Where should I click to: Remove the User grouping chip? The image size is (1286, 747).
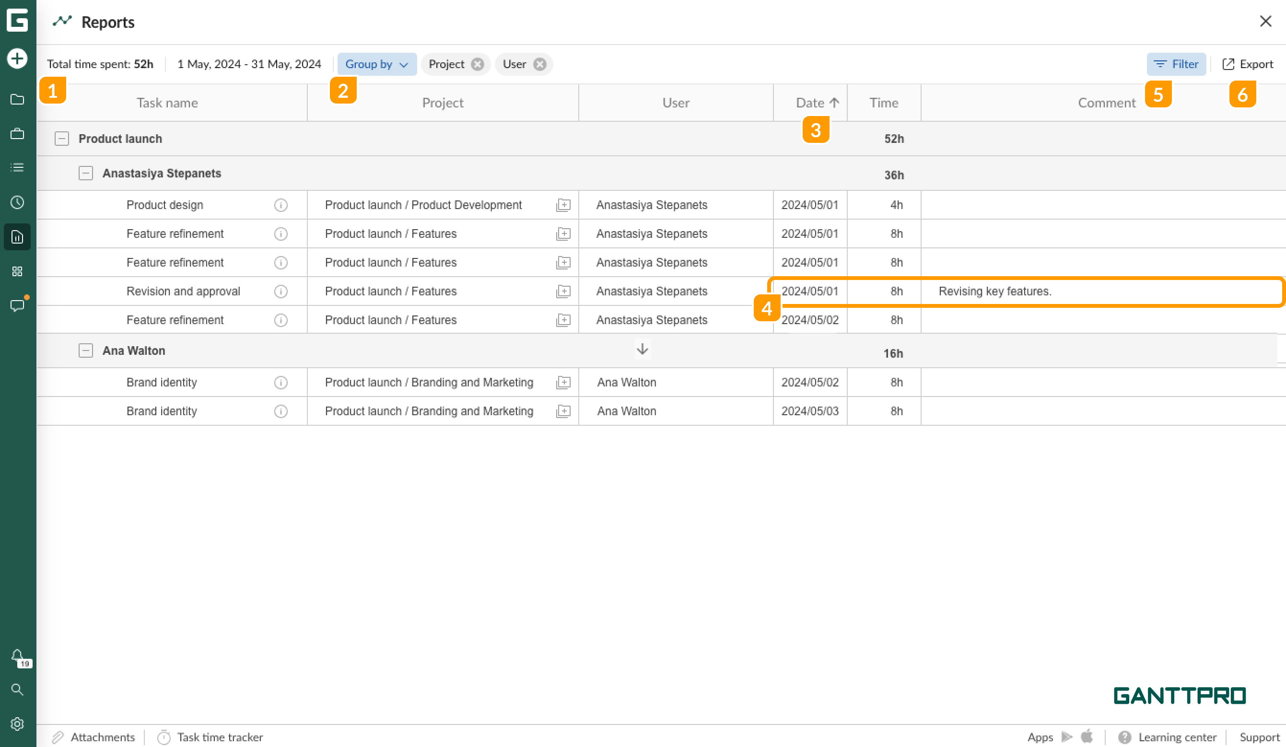540,64
